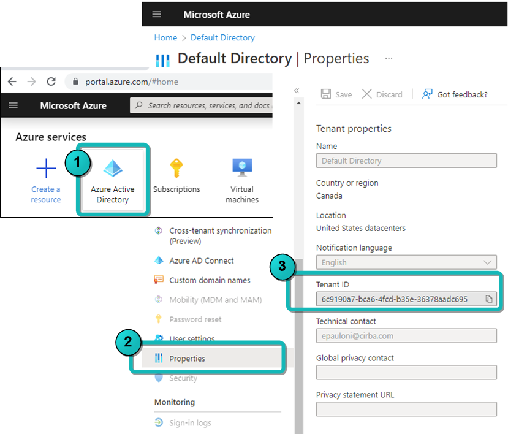Click the Discard X icon
The width and height of the screenshot is (508, 434).
366,94
